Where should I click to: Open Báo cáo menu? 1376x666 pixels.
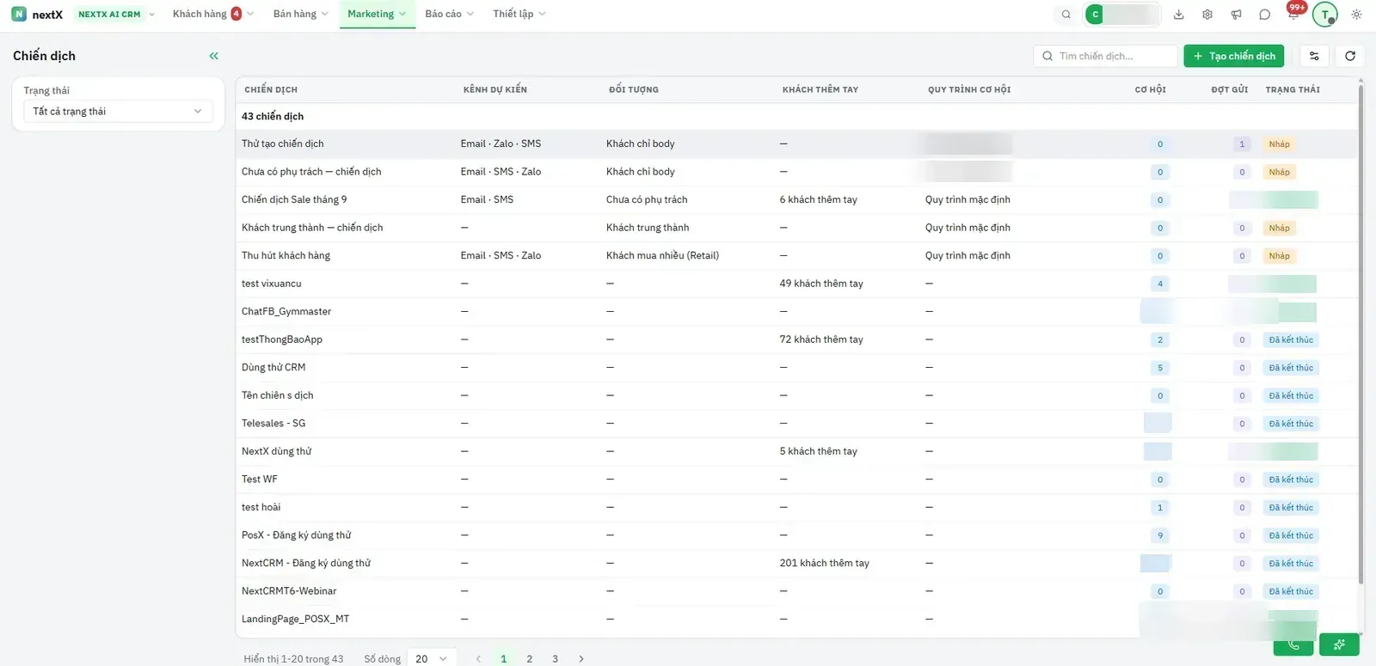click(x=449, y=14)
